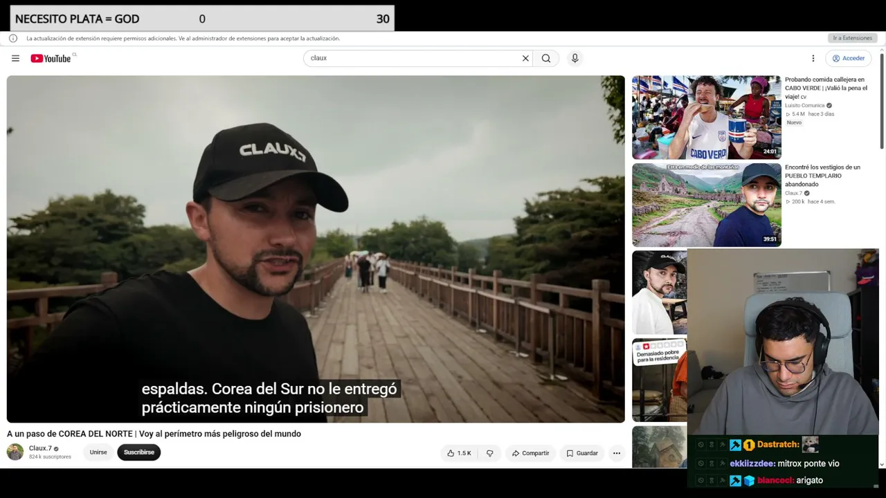Open YouTube settings three-dot menu
The image size is (886, 498).
813,59
